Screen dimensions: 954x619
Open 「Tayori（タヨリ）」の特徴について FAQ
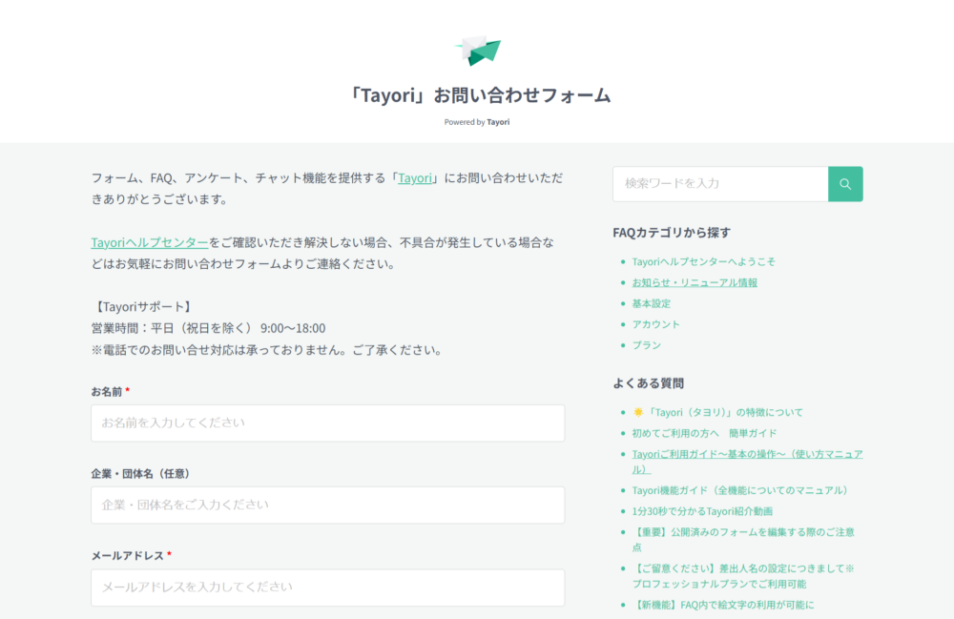(717, 412)
